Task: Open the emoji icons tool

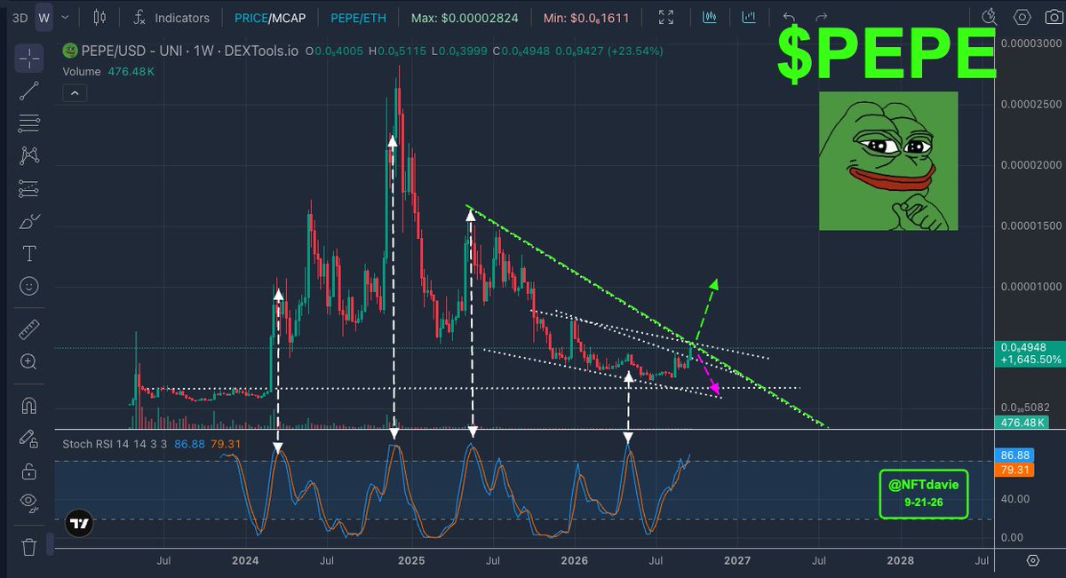Action: pyautogui.click(x=29, y=286)
